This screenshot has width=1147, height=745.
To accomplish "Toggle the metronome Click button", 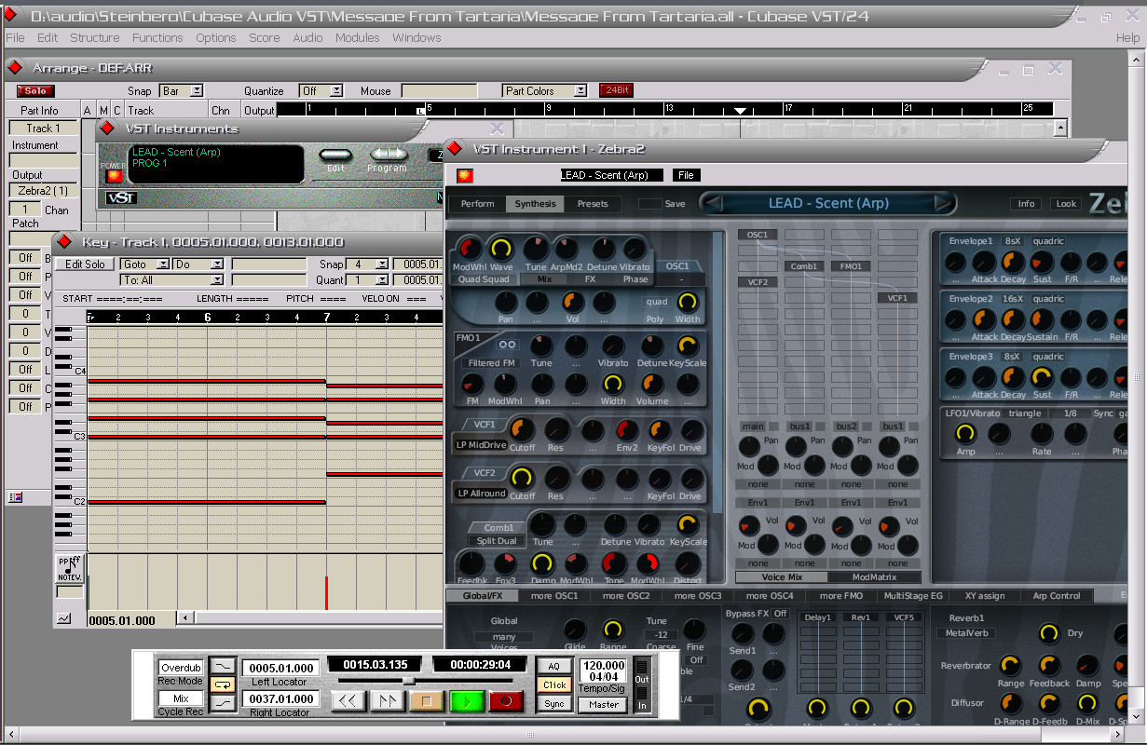I will (x=554, y=684).
